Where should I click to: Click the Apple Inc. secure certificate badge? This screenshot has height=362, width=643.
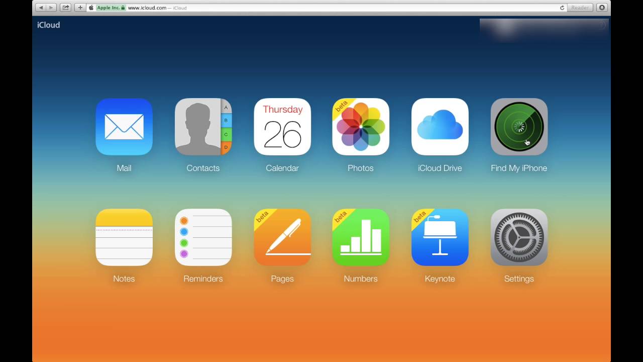(x=111, y=8)
